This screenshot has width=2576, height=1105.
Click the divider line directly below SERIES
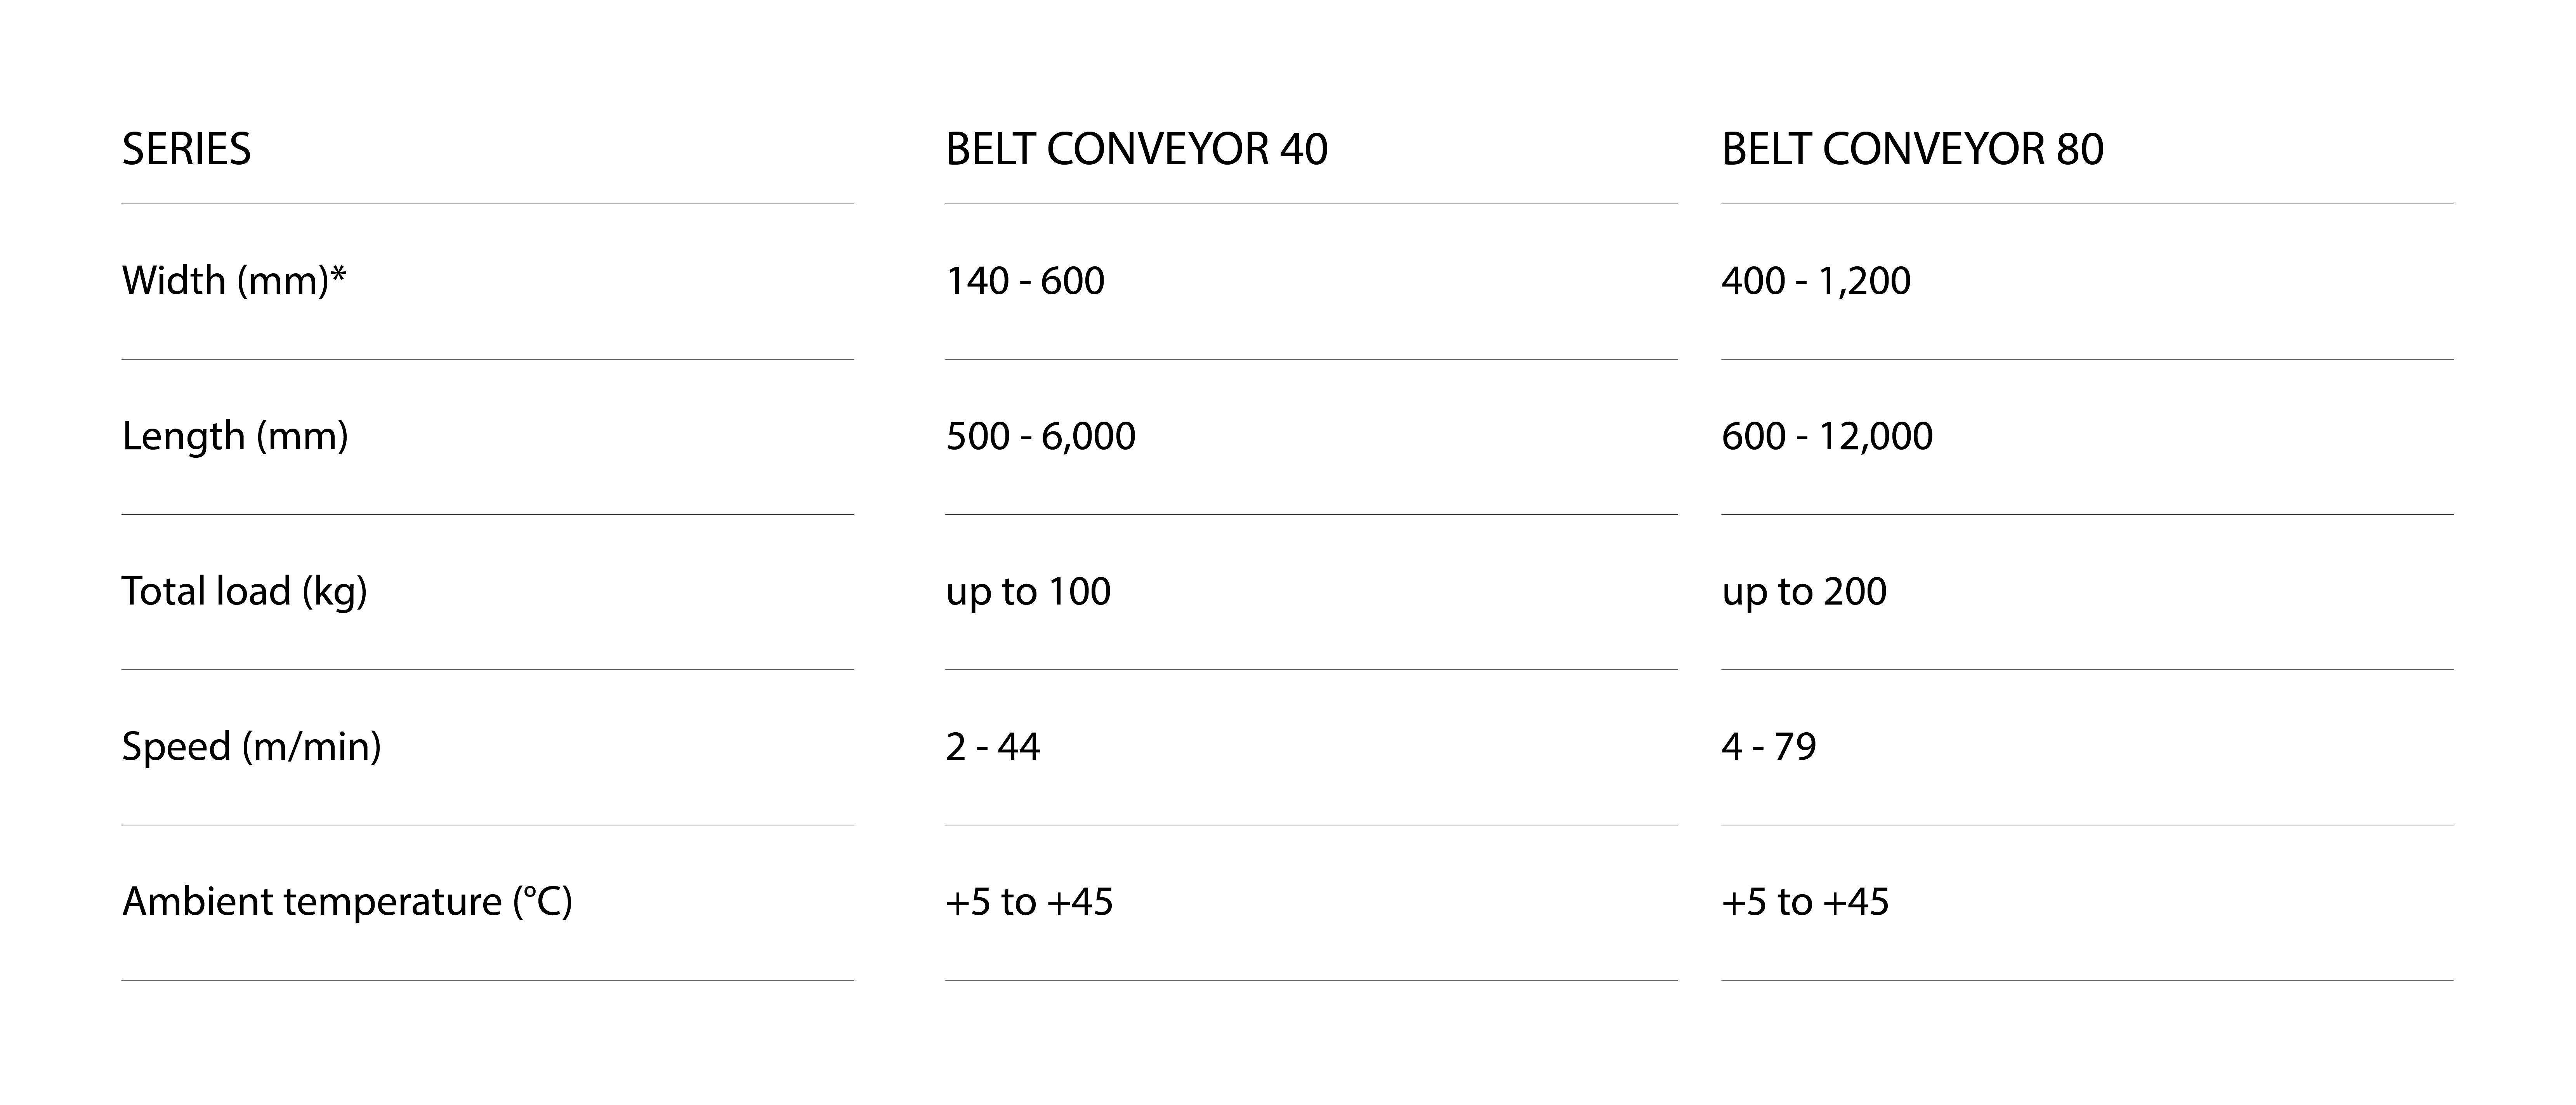pos(488,204)
